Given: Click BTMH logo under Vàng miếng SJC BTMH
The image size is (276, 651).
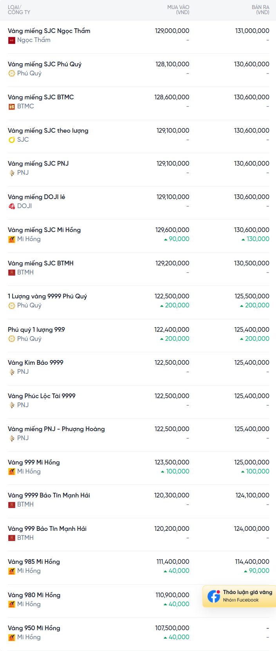Looking at the screenshot, I should pos(12,272).
